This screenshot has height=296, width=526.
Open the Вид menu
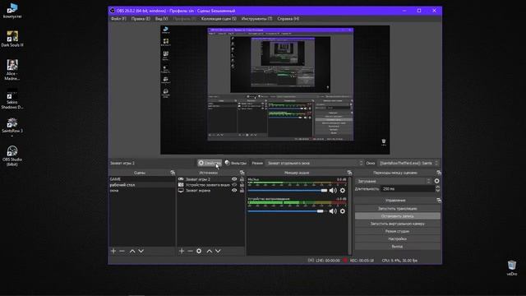click(x=161, y=19)
